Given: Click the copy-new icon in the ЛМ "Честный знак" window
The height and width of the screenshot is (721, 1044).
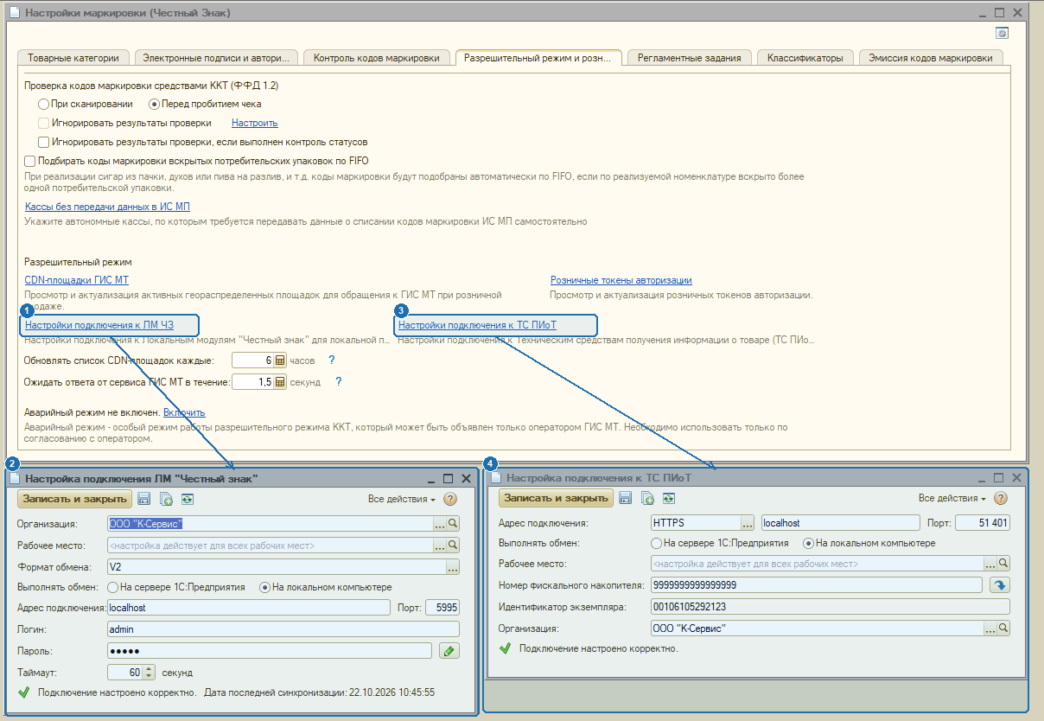Looking at the screenshot, I should (x=166, y=499).
